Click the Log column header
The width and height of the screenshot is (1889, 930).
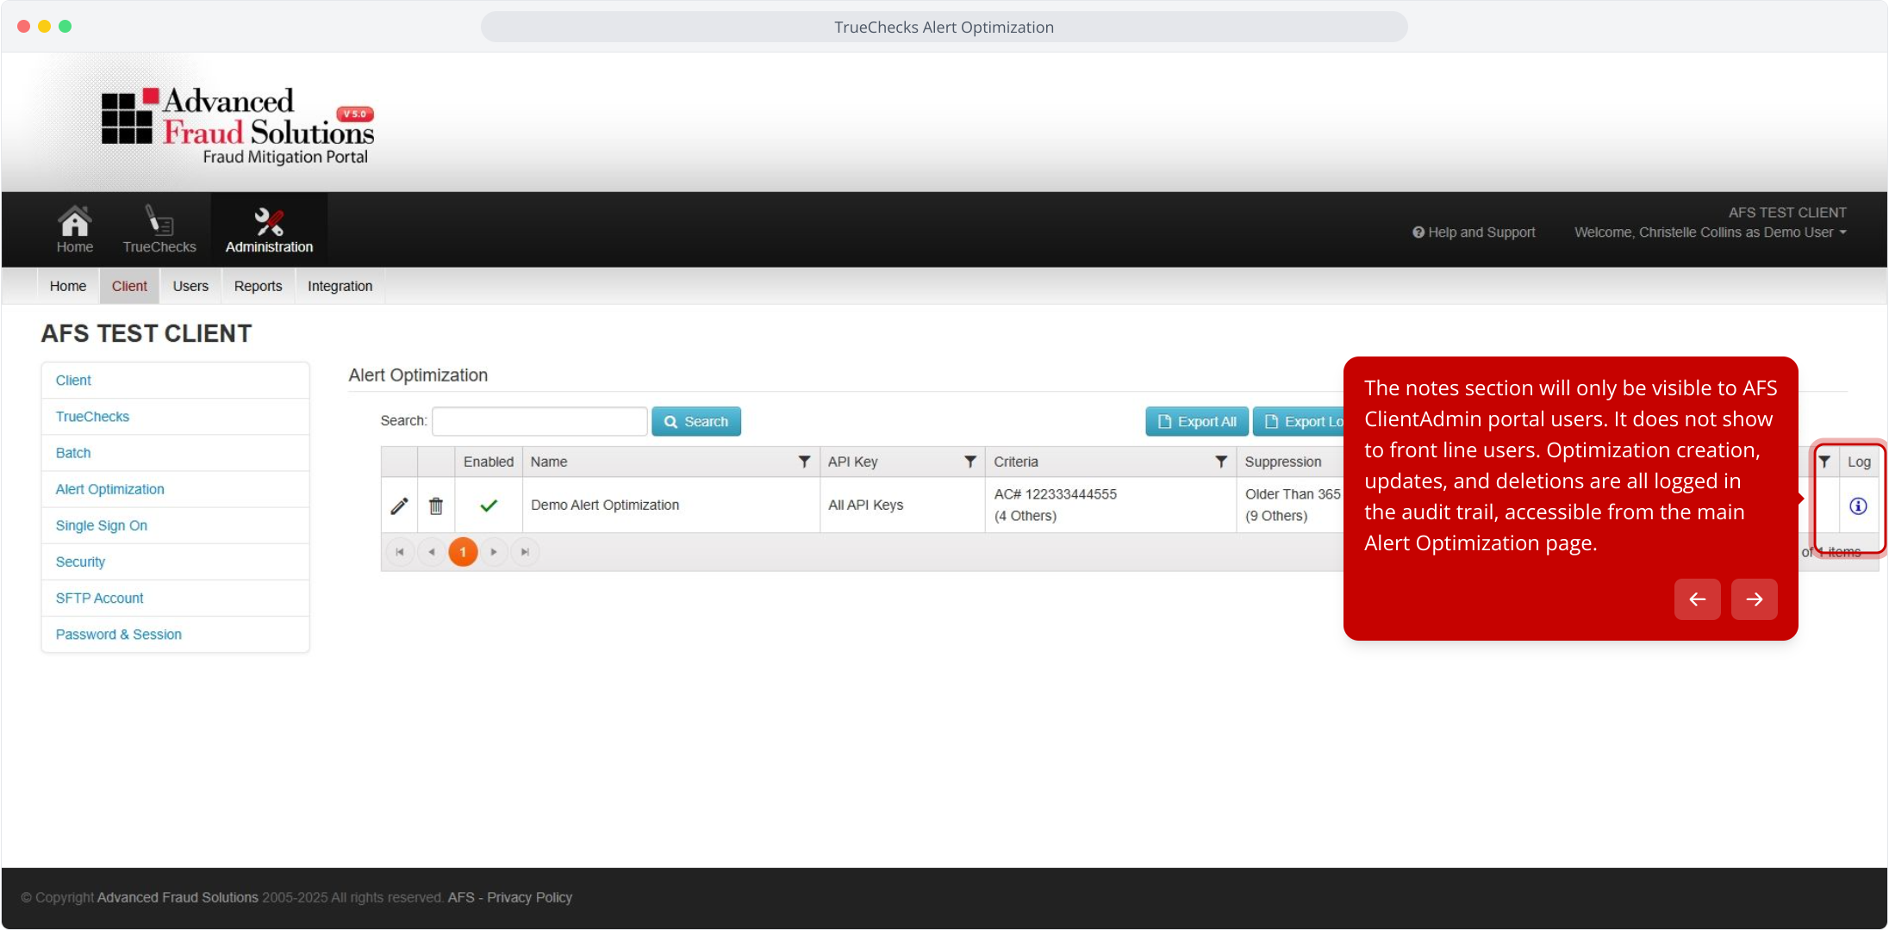pos(1859,462)
